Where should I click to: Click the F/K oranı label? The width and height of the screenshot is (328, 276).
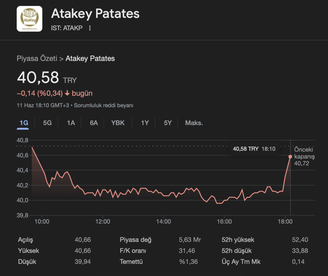point(133,251)
